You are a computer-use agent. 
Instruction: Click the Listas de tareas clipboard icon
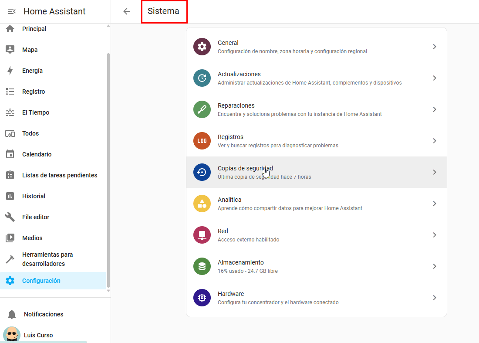10,175
